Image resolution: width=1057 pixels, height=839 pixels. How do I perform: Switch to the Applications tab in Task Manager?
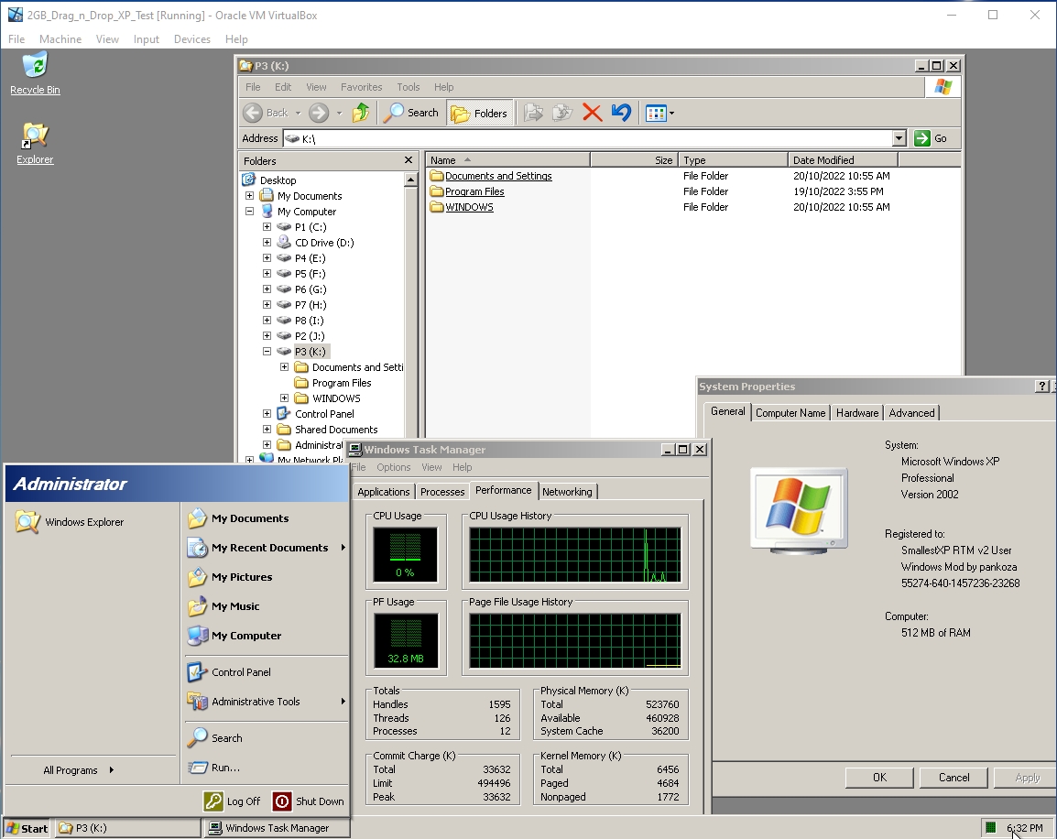[x=384, y=492]
